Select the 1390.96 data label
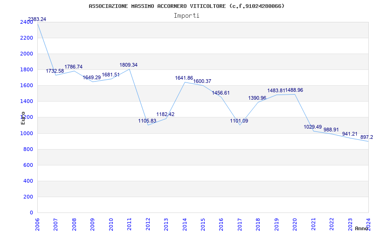Image resolution: width=373 pixels, height=233 pixels. [257, 98]
